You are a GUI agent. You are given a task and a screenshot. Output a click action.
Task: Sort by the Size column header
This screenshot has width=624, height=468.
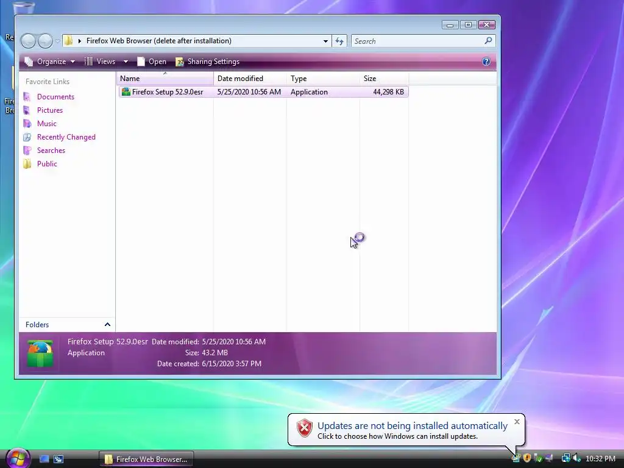(x=384, y=79)
